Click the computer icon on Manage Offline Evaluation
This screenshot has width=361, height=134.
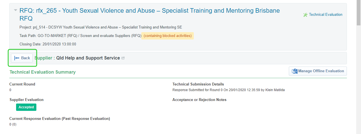(295, 71)
